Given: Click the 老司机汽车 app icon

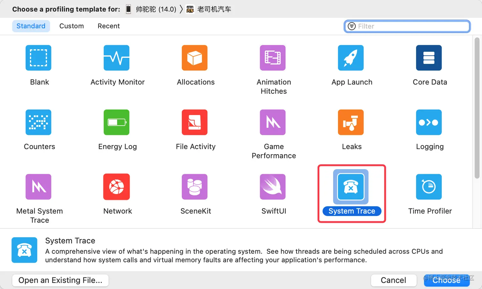Looking at the screenshot, I should click(x=190, y=9).
